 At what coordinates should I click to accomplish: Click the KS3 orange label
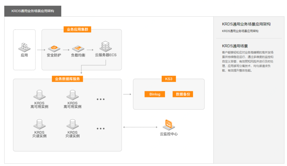click(169, 79)
